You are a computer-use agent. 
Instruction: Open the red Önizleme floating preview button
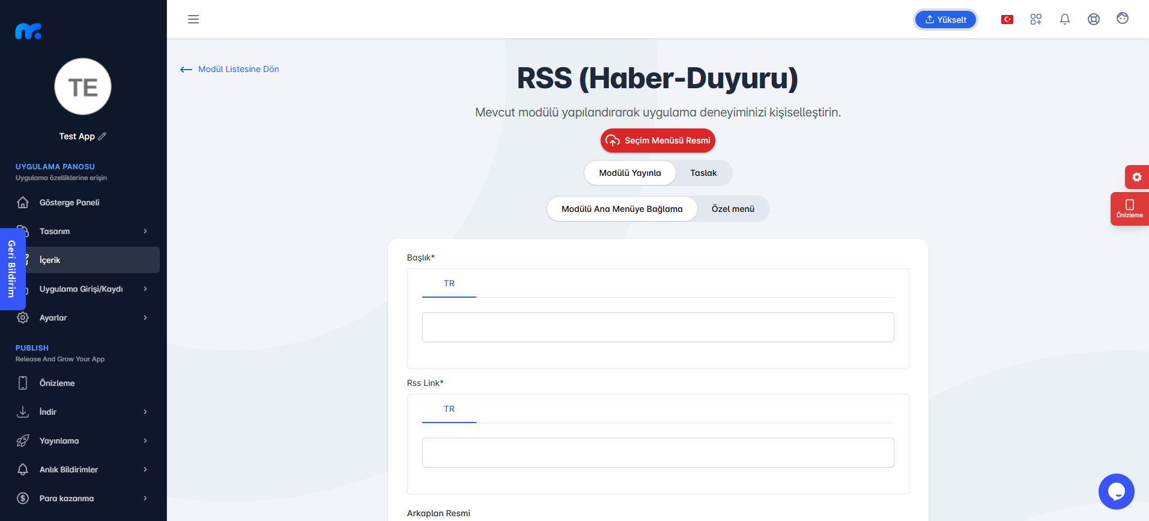(x=1130, y=209)
